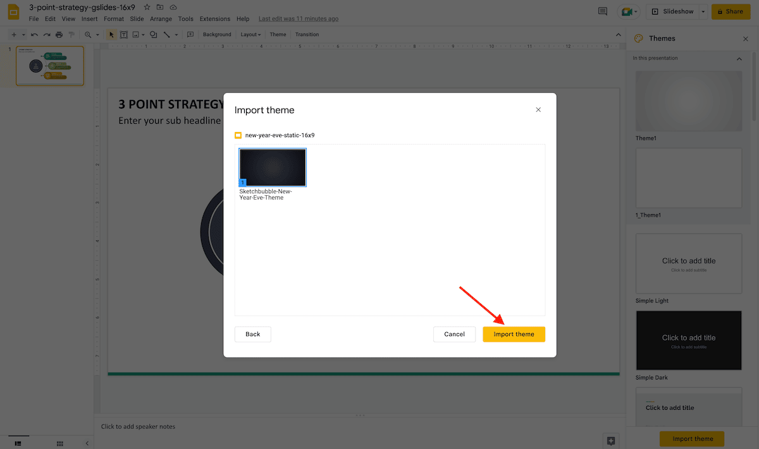Toggle filmstrip view at bottom left
The width and height of the screenshot is (759, 449).
coord(18,443)
